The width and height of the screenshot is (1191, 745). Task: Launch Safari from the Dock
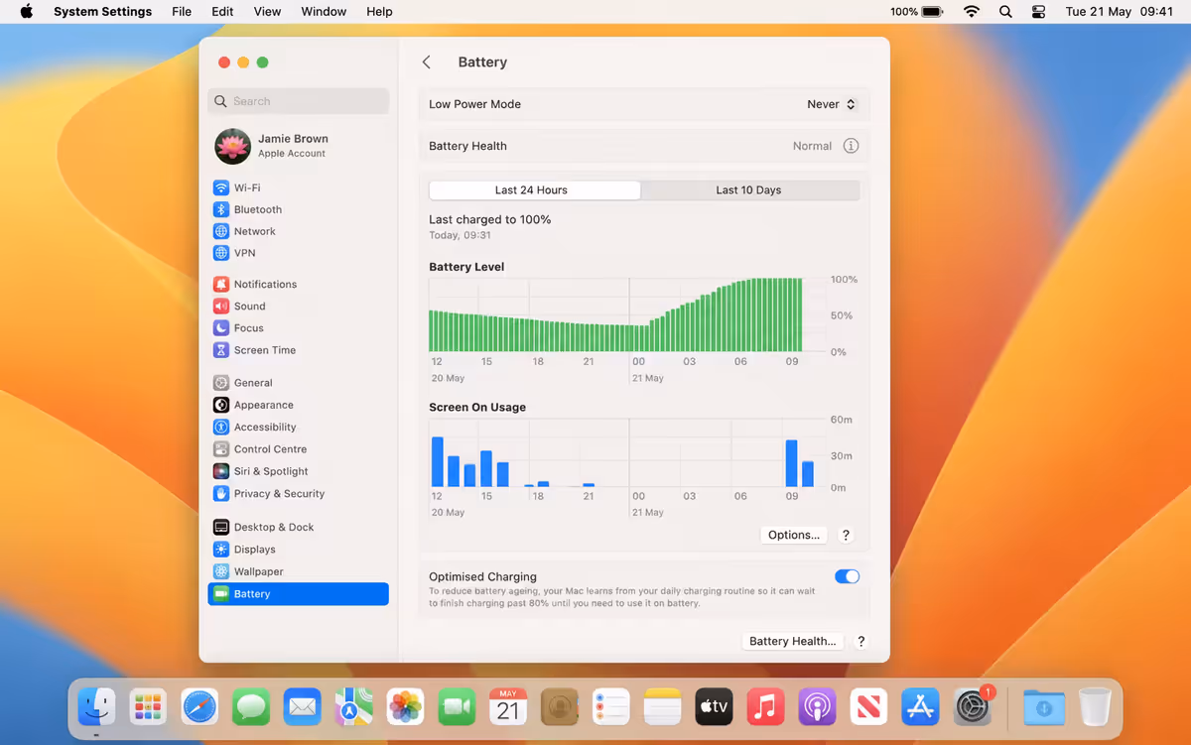pyautogui.click(x=200, y=706)
